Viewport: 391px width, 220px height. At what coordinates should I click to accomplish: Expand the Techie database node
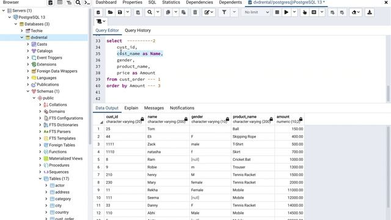pyautogui.click(x=22, y=31)
